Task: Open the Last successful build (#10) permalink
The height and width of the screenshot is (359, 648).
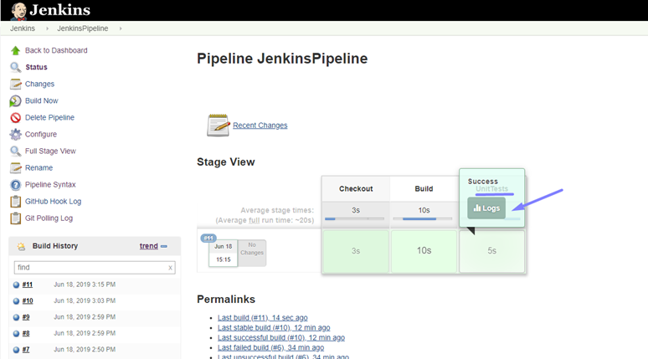Action: point(281,337)
